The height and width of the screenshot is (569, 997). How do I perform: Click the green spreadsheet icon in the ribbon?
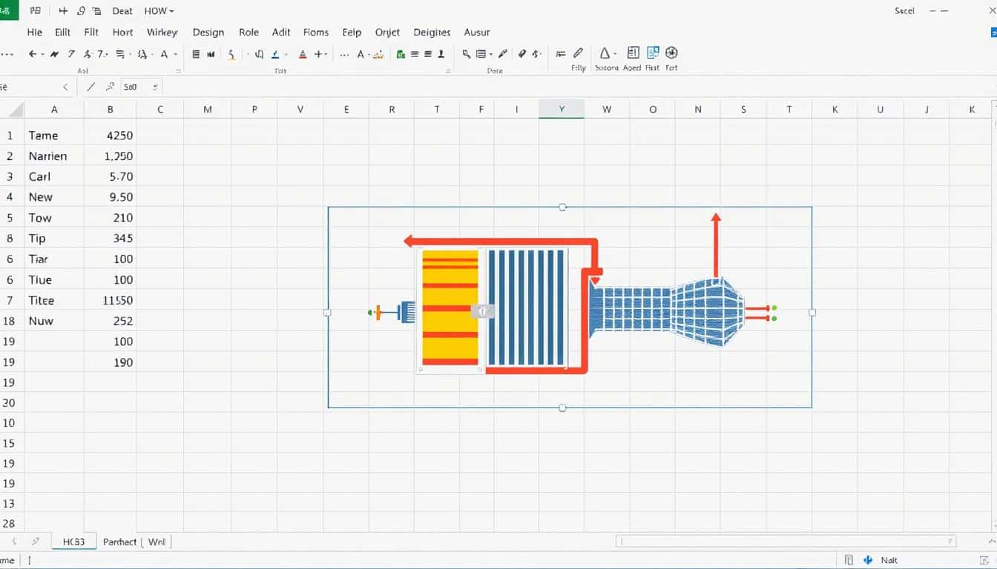(x=401, y=54)
